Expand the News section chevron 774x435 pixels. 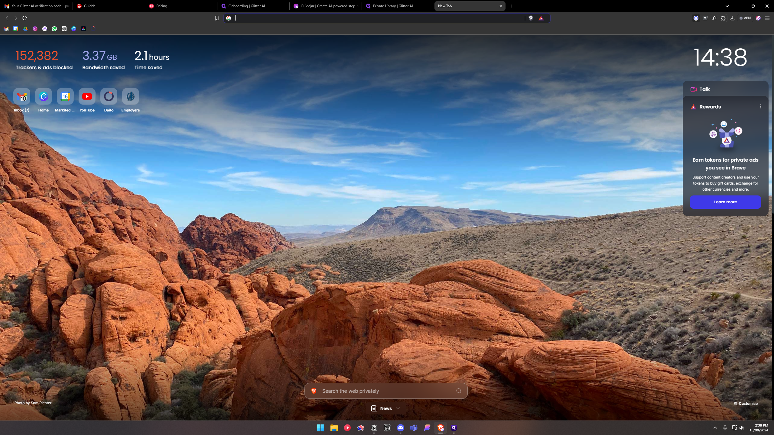click(x=398, y=408)
